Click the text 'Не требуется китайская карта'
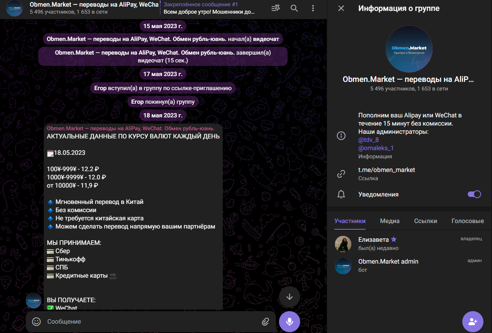The height and width of the screenshot is (333, 492). tap(99, 218)
